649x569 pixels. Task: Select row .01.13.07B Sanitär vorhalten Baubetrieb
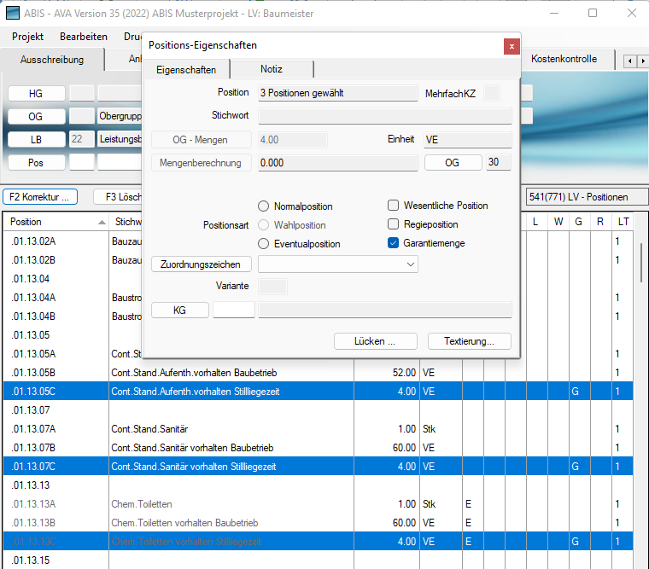pos(318,447)
